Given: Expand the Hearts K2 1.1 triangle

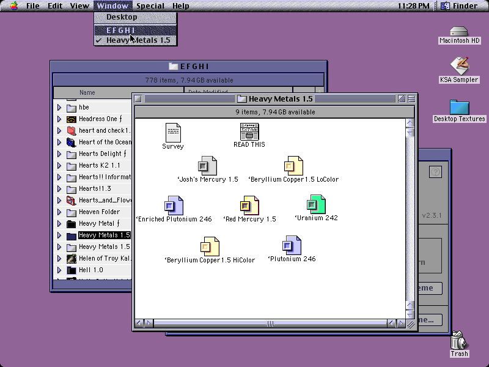Looking at the screenshot, I should point(59,165).
